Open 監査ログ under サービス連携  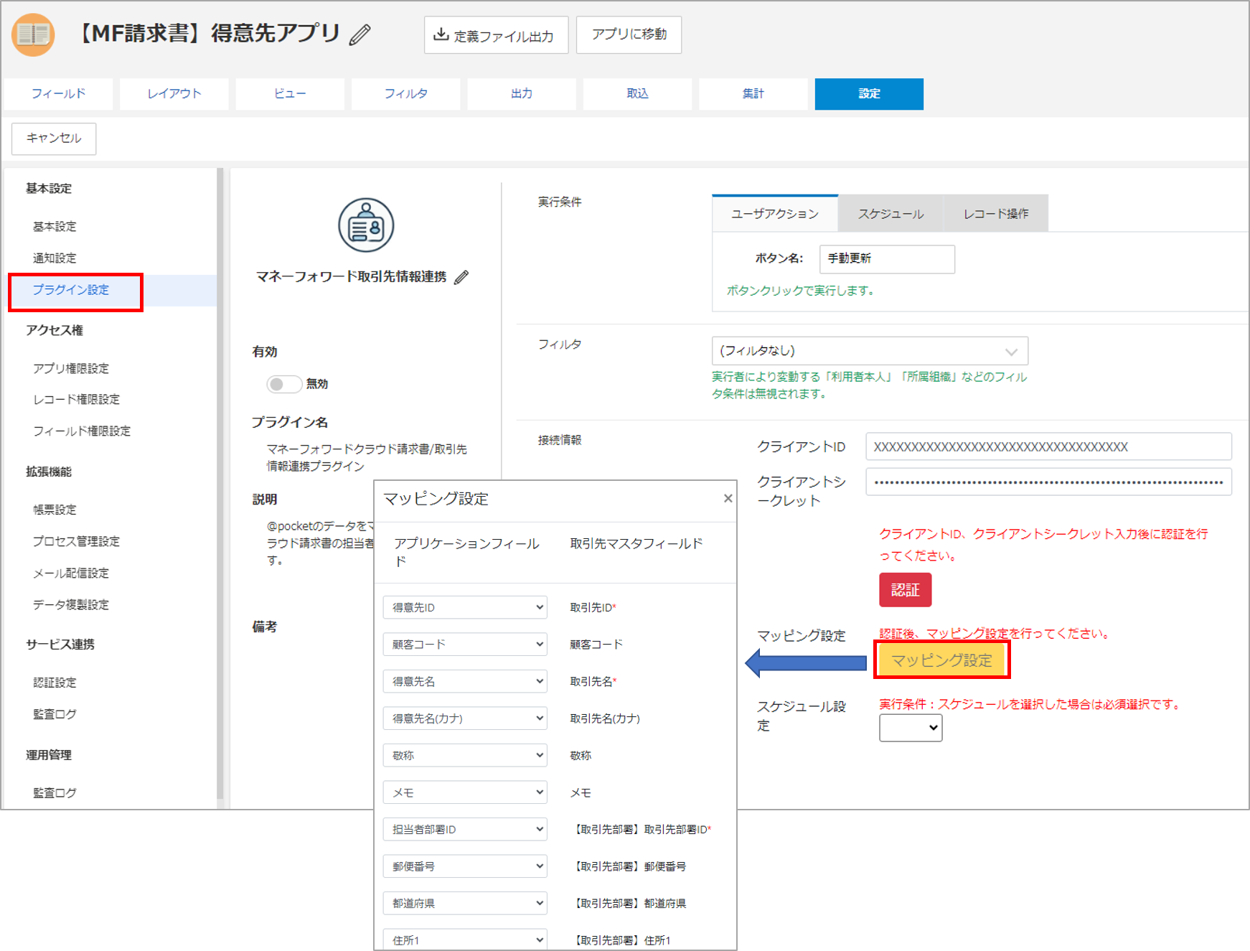(55, 714)
